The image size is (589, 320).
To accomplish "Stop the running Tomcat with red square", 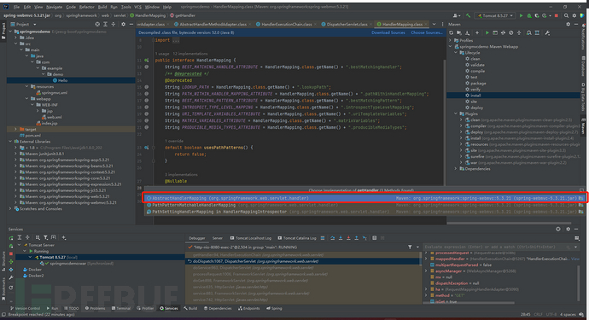I will (557, 15).
